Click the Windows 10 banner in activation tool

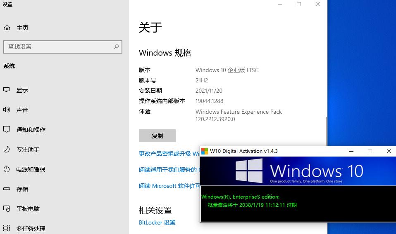(x=298, y=171)
